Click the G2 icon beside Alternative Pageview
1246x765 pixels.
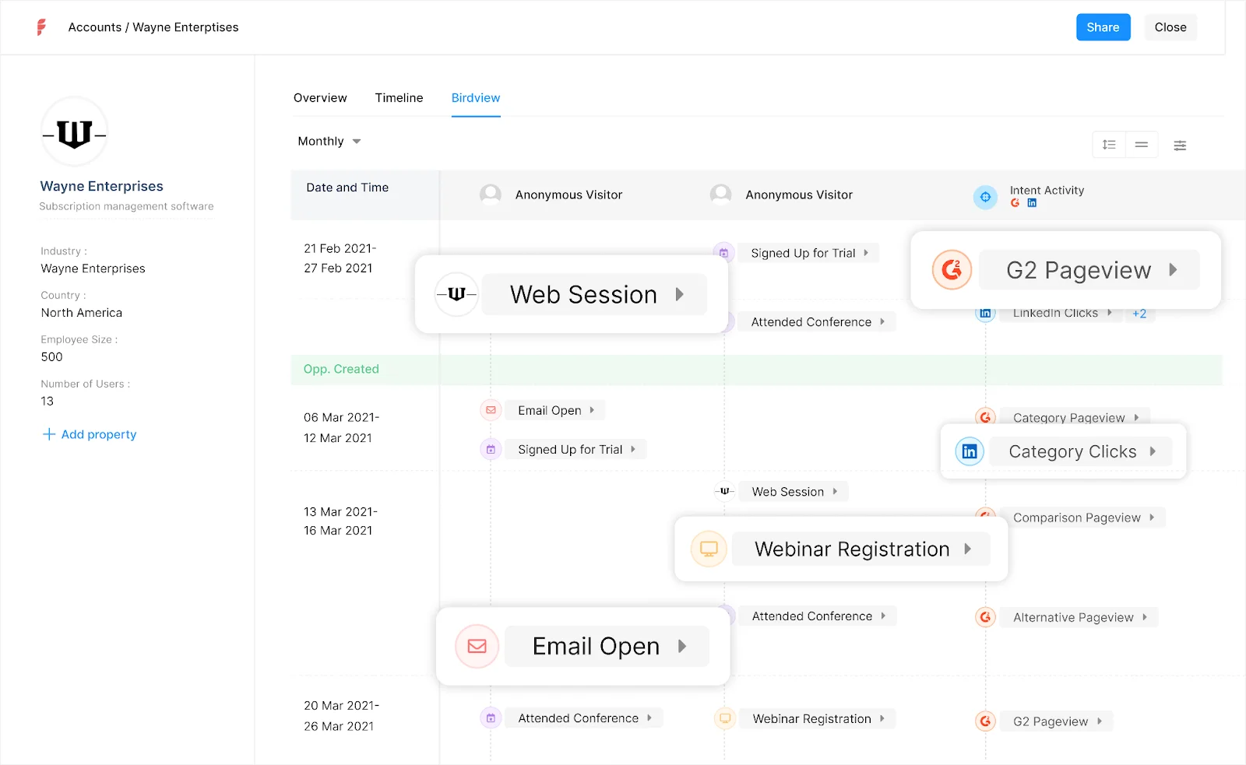985,617
